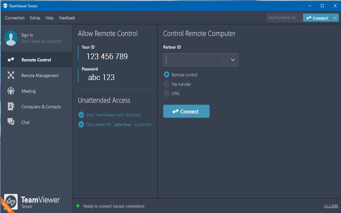Screen dimensions: 341x213
Task: Close the TeamViewer Tensor window
Action: click(335, 6)
